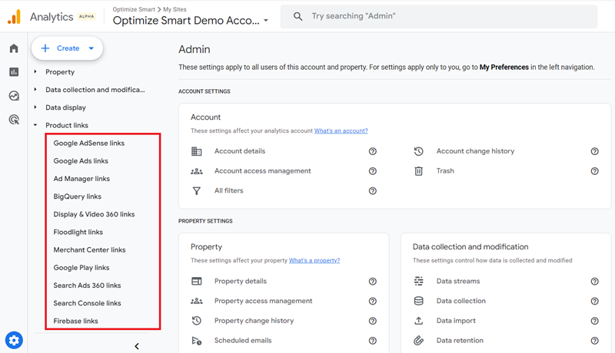Select Search Ads 360 links
This screenshot has width=615, height=353.
(87, 285)
